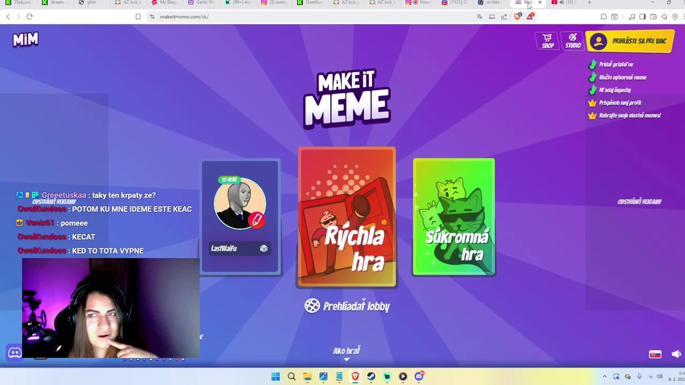Open the Brave Rewards triangle icon
This screenshot has width=685, height=385.
[530, 17]
